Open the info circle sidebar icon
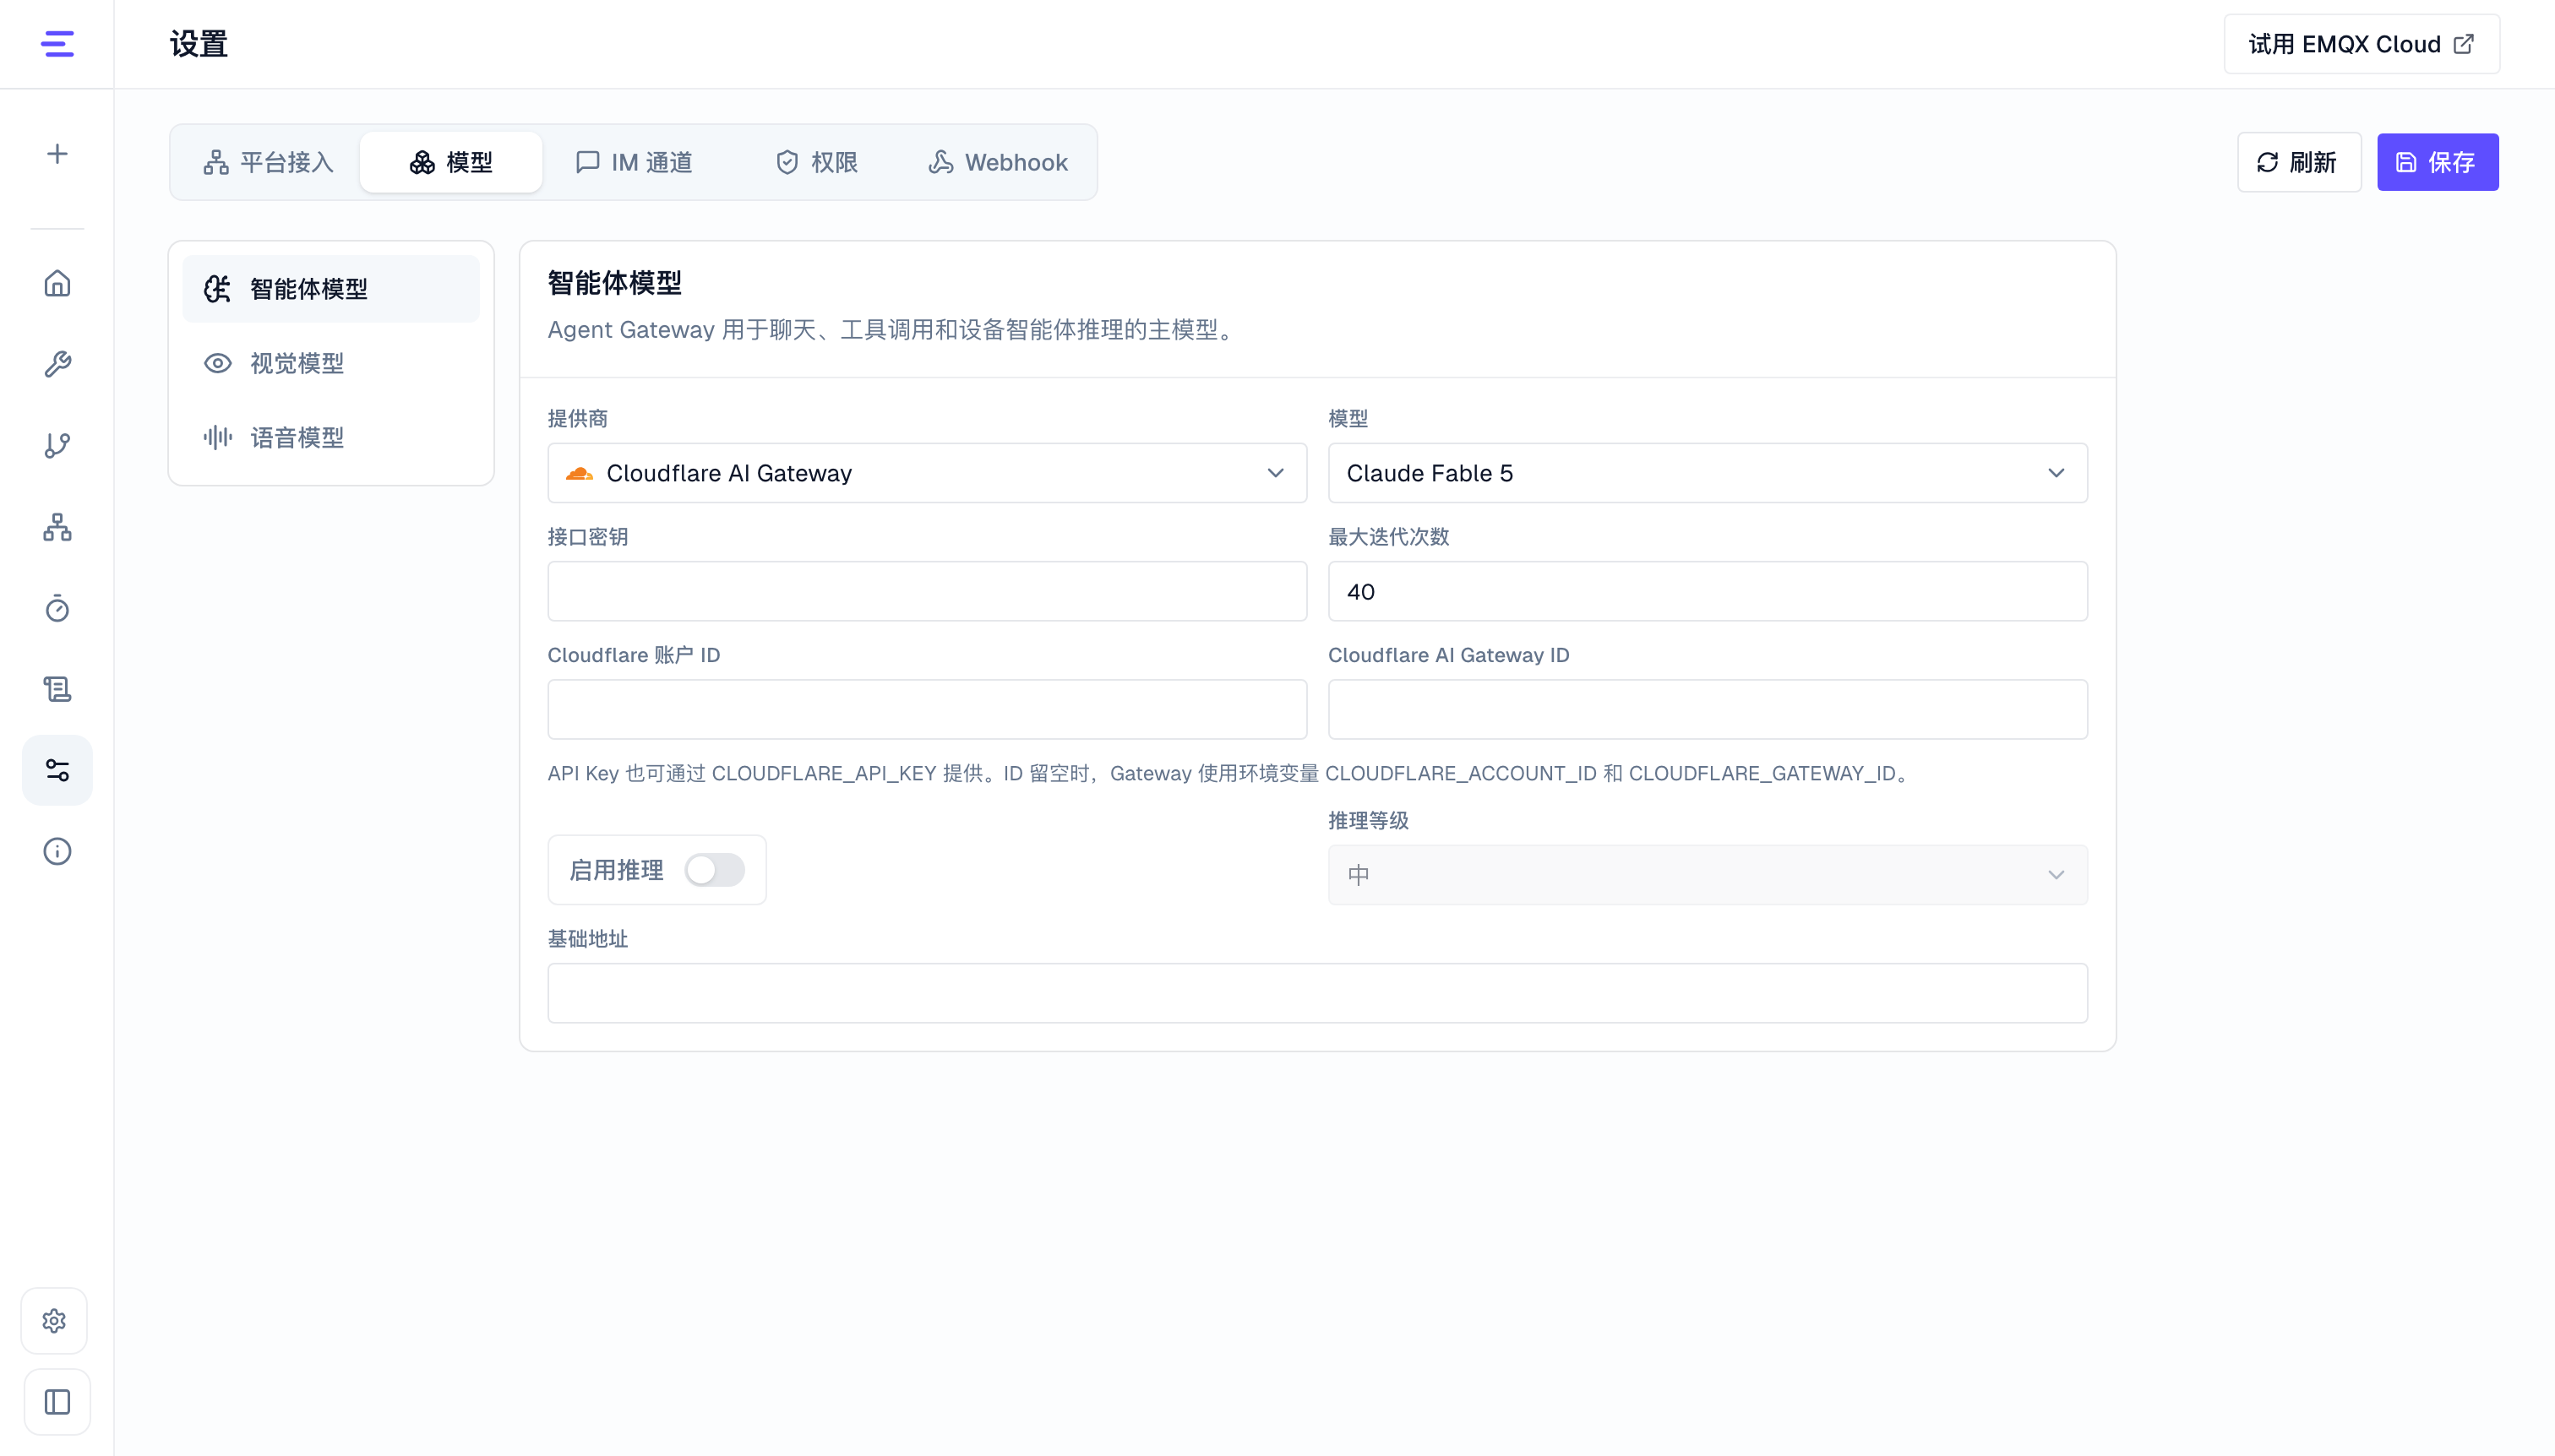Screen dimensions: 2555x1456 click(57, 851)
